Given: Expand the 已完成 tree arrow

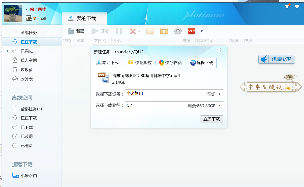Looking at the screenshot, I should point(8,51).
